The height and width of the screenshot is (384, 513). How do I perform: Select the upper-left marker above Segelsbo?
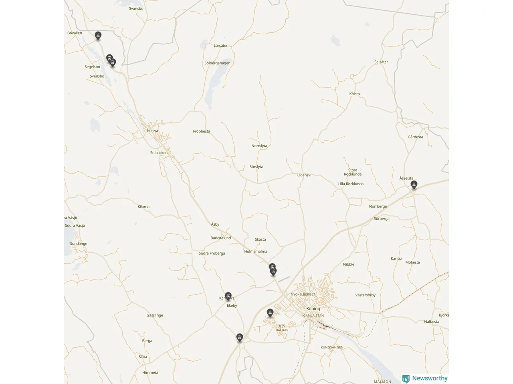109,58
